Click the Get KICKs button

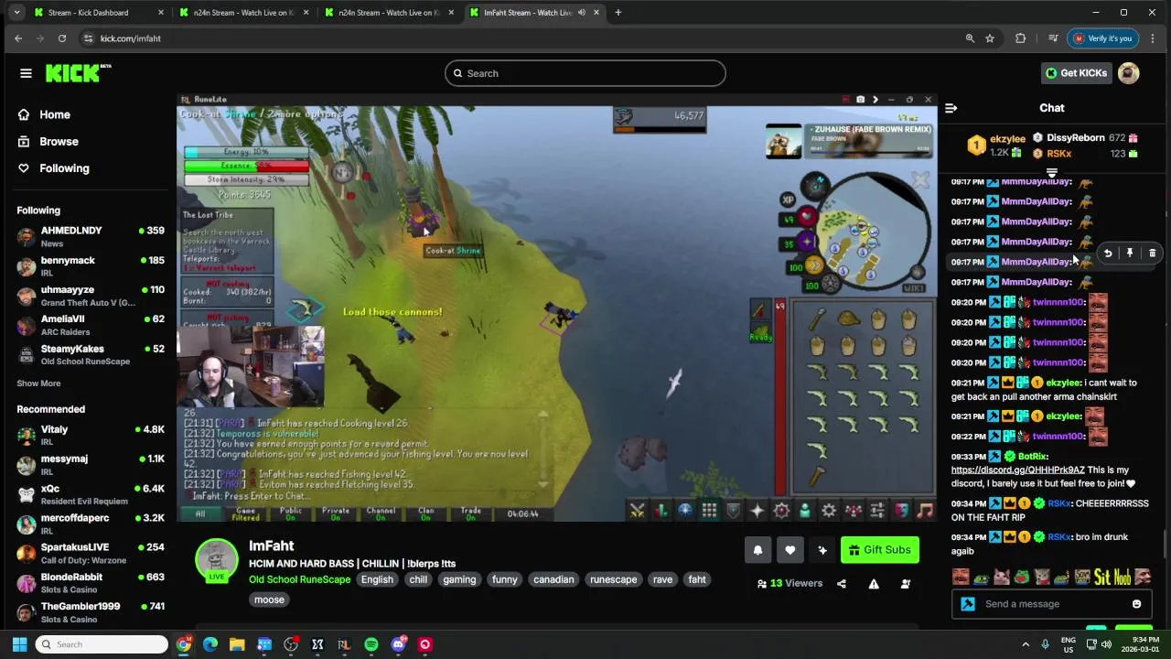[1077, 73]
